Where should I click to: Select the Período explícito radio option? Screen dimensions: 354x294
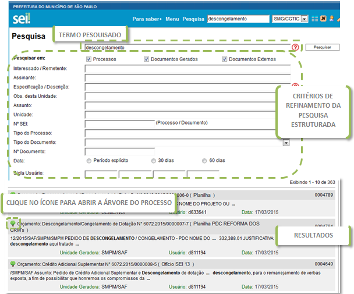click(88, 160)
